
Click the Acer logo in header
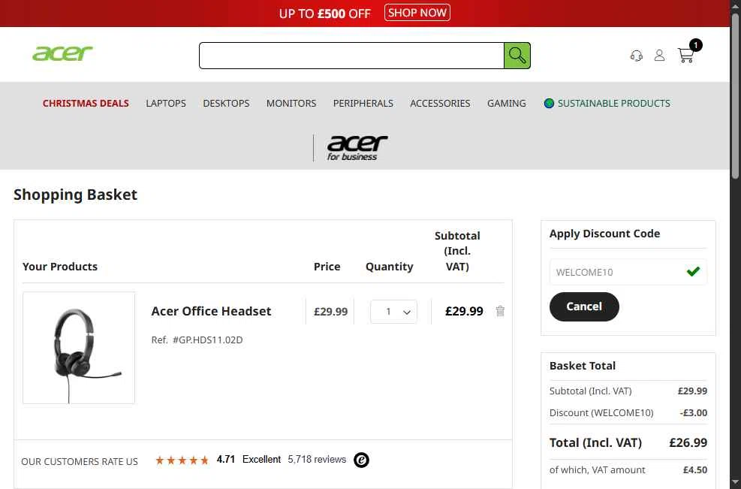pyautogui.click(x=62, y=53)
